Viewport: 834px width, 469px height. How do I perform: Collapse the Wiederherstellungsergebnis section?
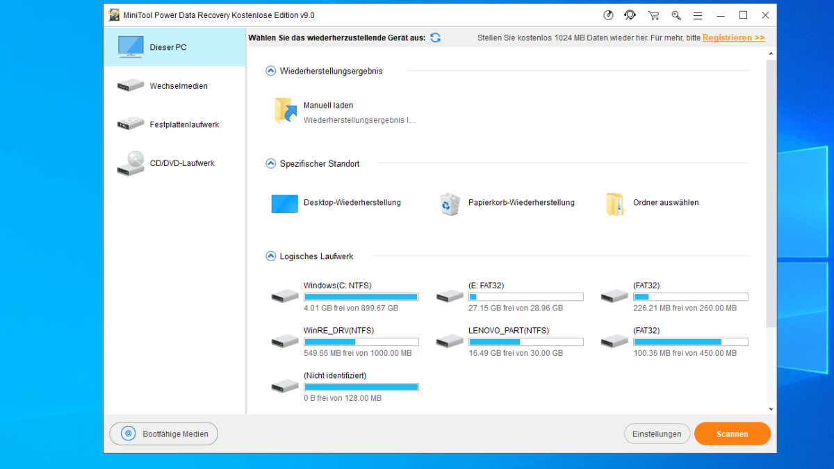pyautogui.click(x=271, y=71)
